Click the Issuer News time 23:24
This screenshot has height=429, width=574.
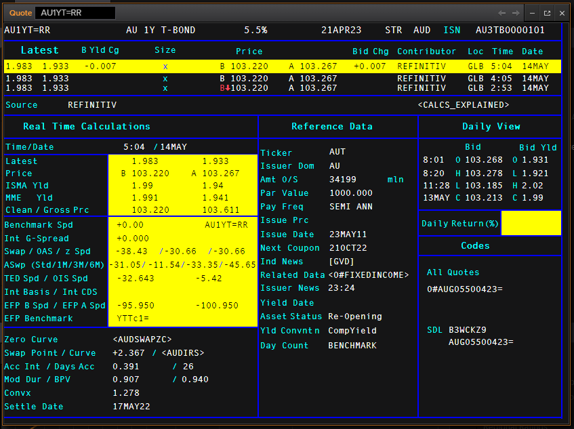click(342, 289)
